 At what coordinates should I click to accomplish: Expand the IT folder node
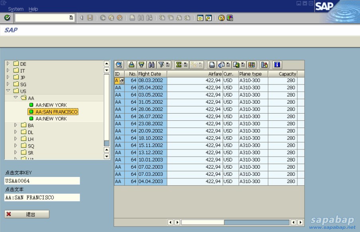pos(8,70)
